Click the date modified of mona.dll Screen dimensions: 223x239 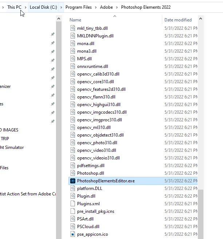(x=181, y=44)
